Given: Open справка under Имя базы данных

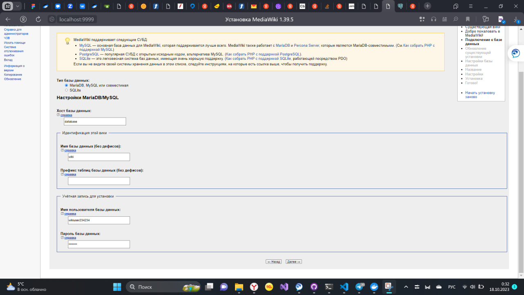Looking at the screenshot, I should point(70,150).
